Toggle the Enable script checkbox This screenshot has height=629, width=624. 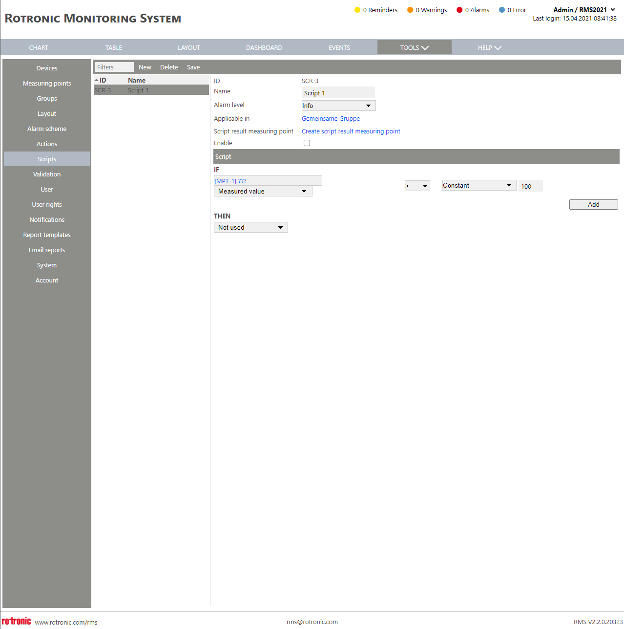tap(307, 143)
